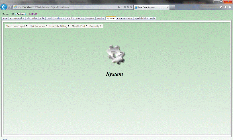Viewport: 233px width, 140px height.
Task: Expand the address bar dropdown arrow
Action: (x=122, y=7)
